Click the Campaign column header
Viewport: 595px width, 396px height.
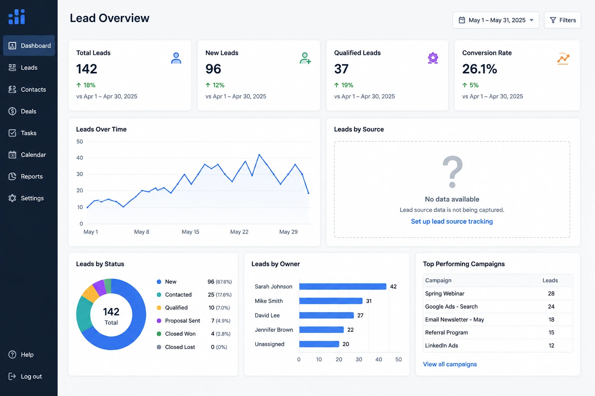(438, 280)
